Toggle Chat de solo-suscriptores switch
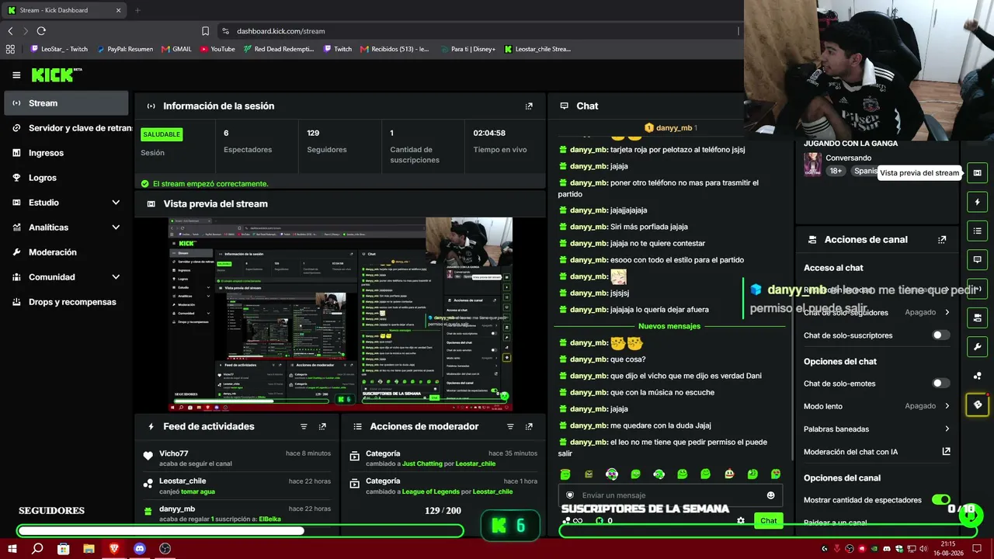 click(x=941, y=335)
